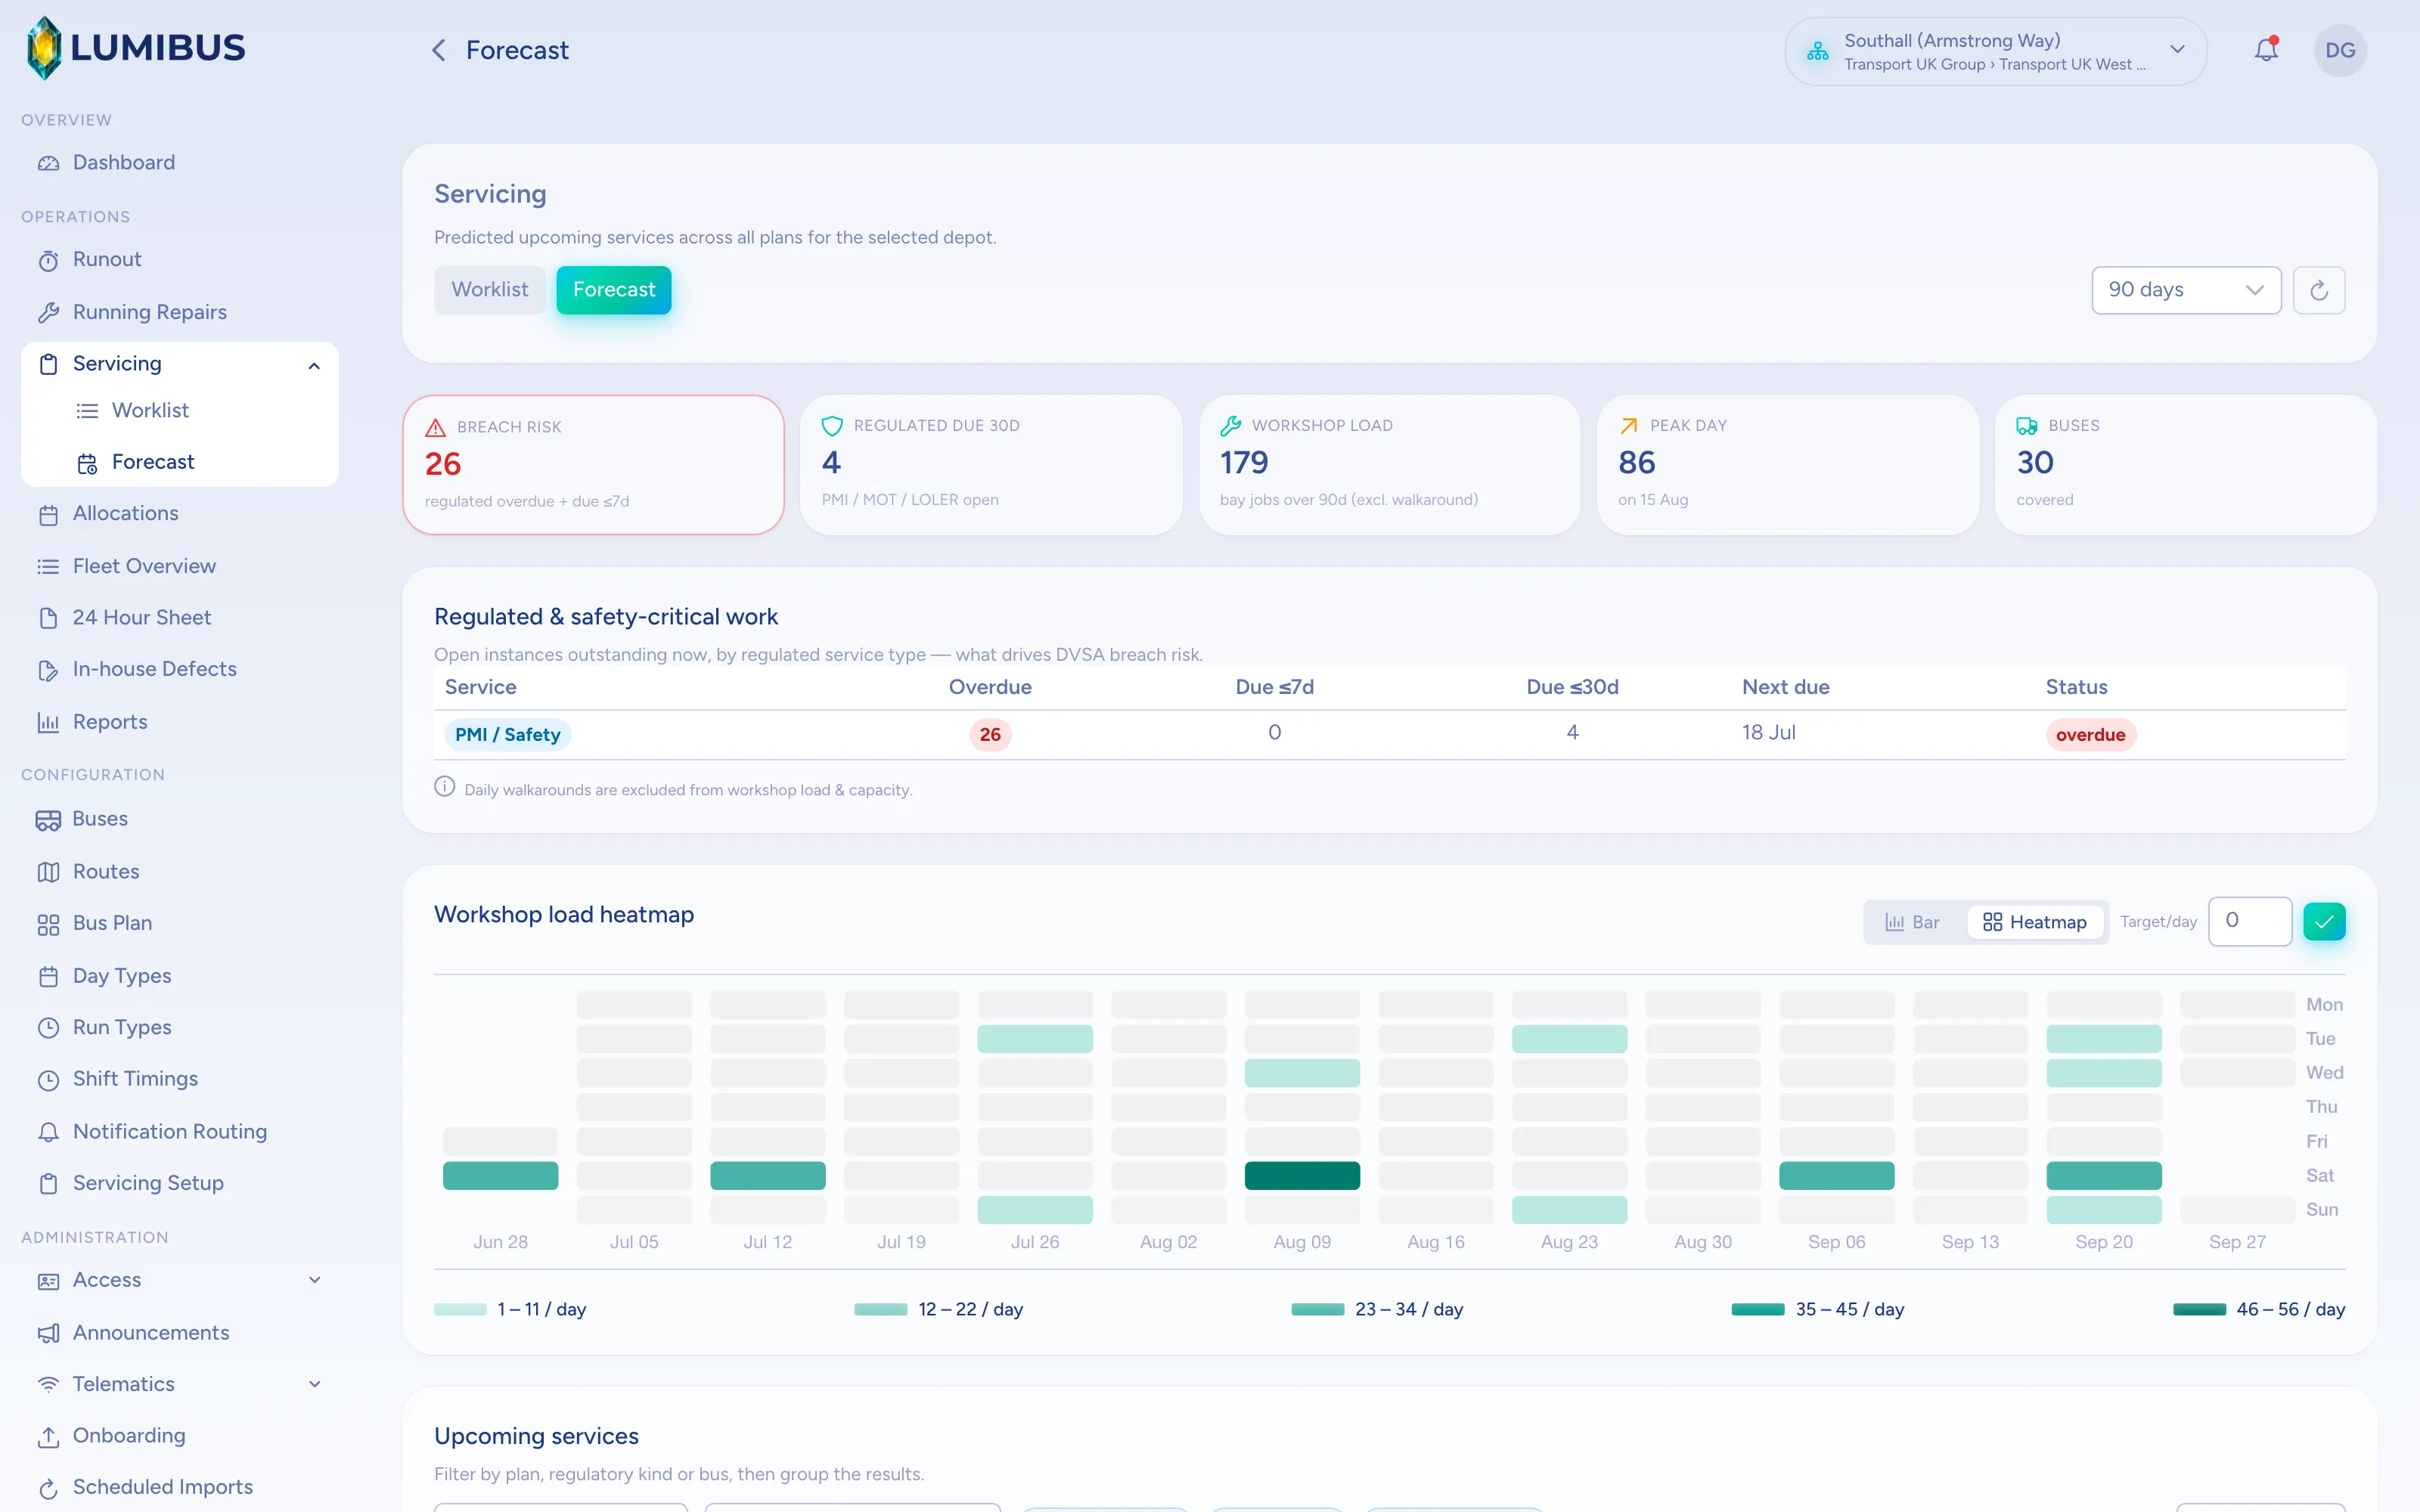Open notifications bell

click(2266, 50)
